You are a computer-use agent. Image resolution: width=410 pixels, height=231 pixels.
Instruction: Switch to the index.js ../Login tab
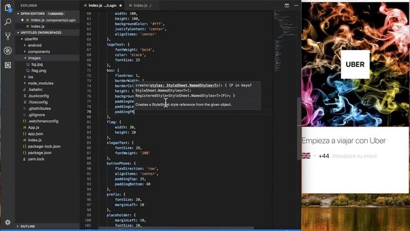(x=102, y=5)
